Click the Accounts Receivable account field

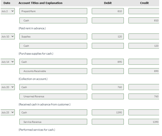[53, 71]
